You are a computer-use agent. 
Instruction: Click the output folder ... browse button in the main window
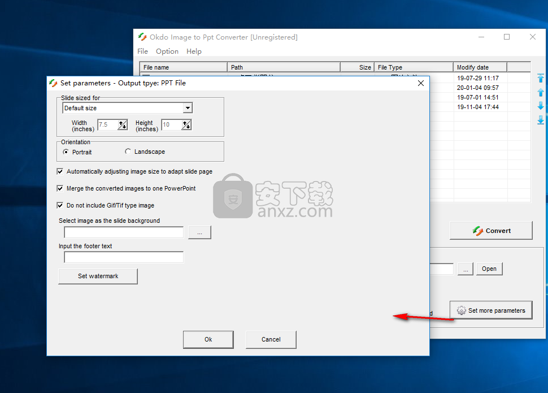coord(466,269)
